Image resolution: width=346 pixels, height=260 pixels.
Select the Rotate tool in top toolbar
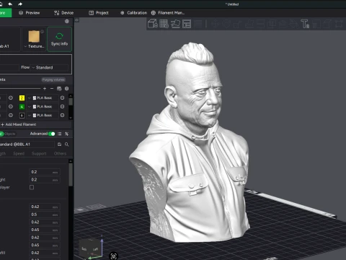(226, 24)
